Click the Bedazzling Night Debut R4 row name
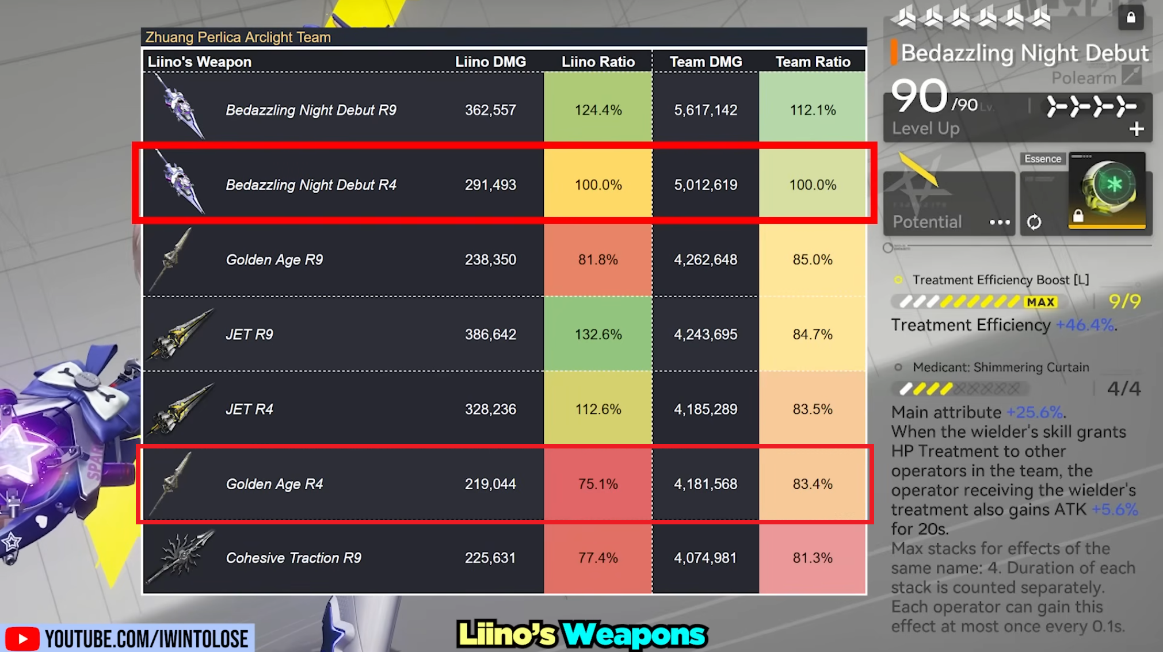The image size is (1163, 652). 311,185
